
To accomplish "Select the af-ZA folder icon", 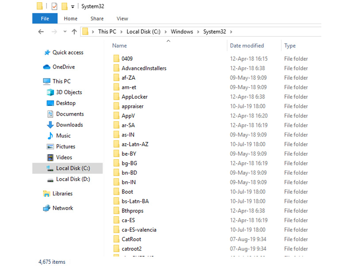I will pos(116,78).
